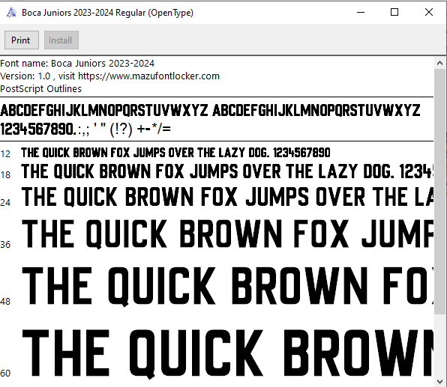Print the Boca Juniors font sample
This screenshot has width=447, height=387.
(22, 40)
